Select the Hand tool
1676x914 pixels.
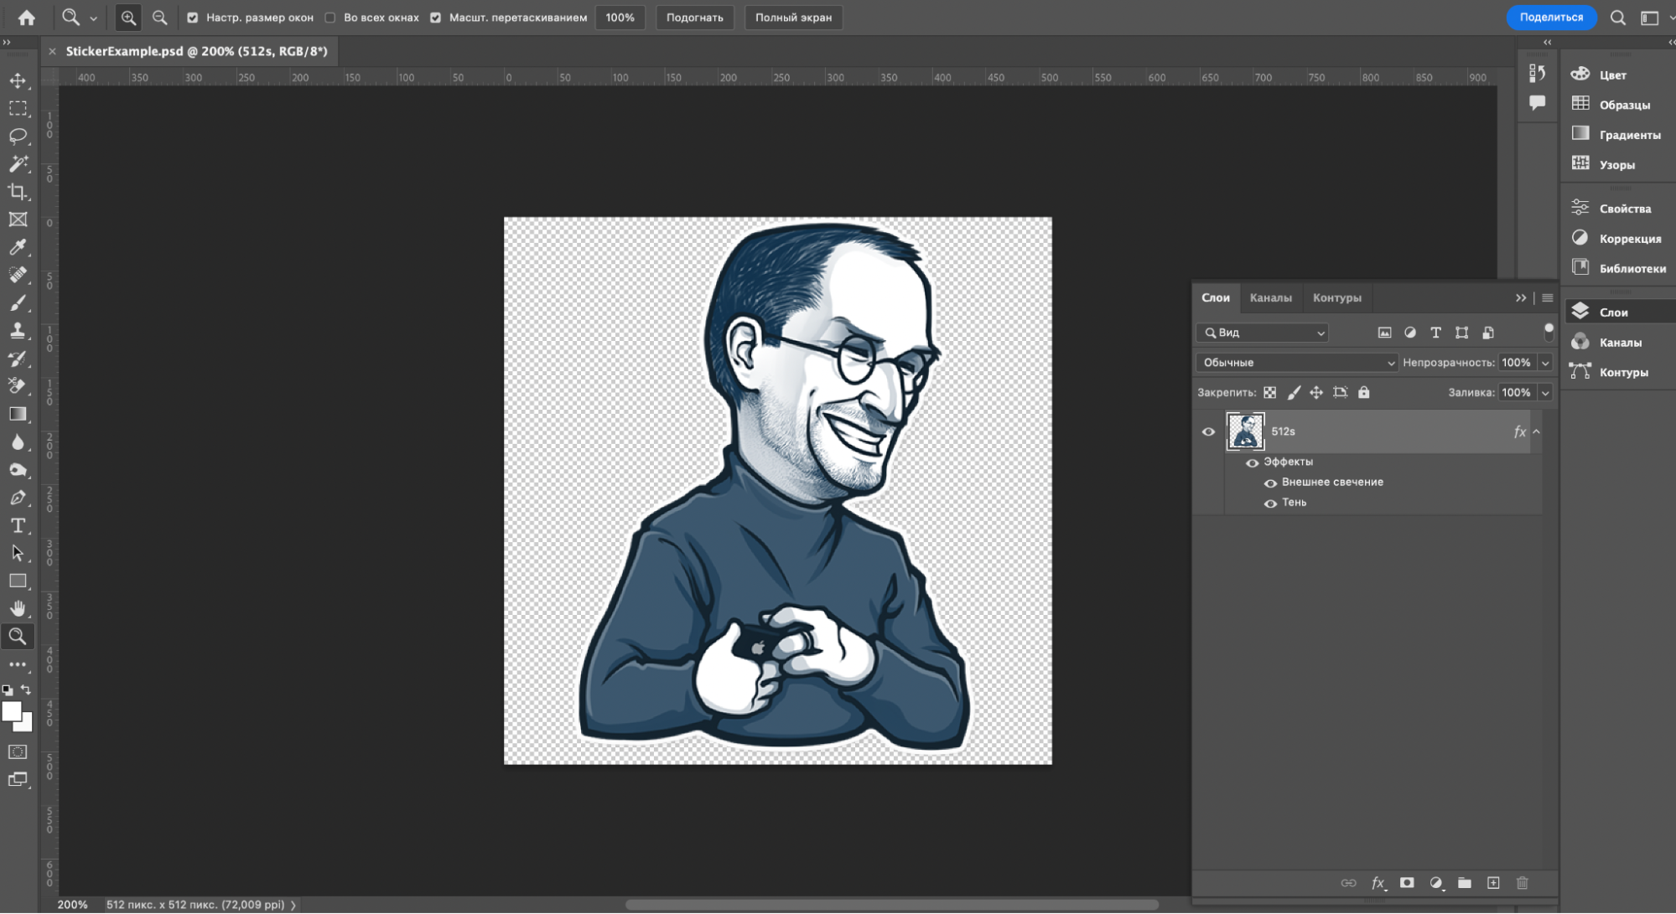[x=18, y=608]
